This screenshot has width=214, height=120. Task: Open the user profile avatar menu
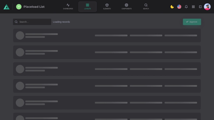(x=207, y=7)
